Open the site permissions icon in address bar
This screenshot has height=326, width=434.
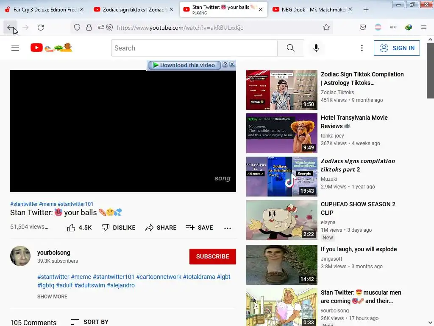click(x=100, y=28)
